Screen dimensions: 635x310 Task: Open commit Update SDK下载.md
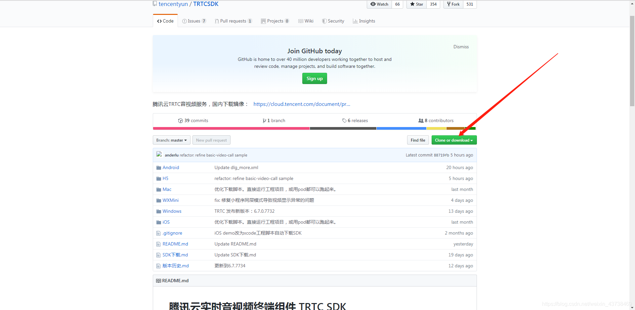coord(235,255)
